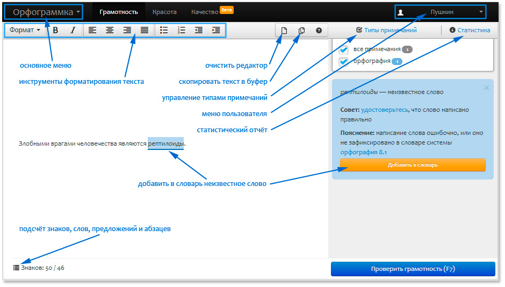Open the Пушкин user menu
The width and height of the screenshot is (505, 287).
(x=441, y=12)
